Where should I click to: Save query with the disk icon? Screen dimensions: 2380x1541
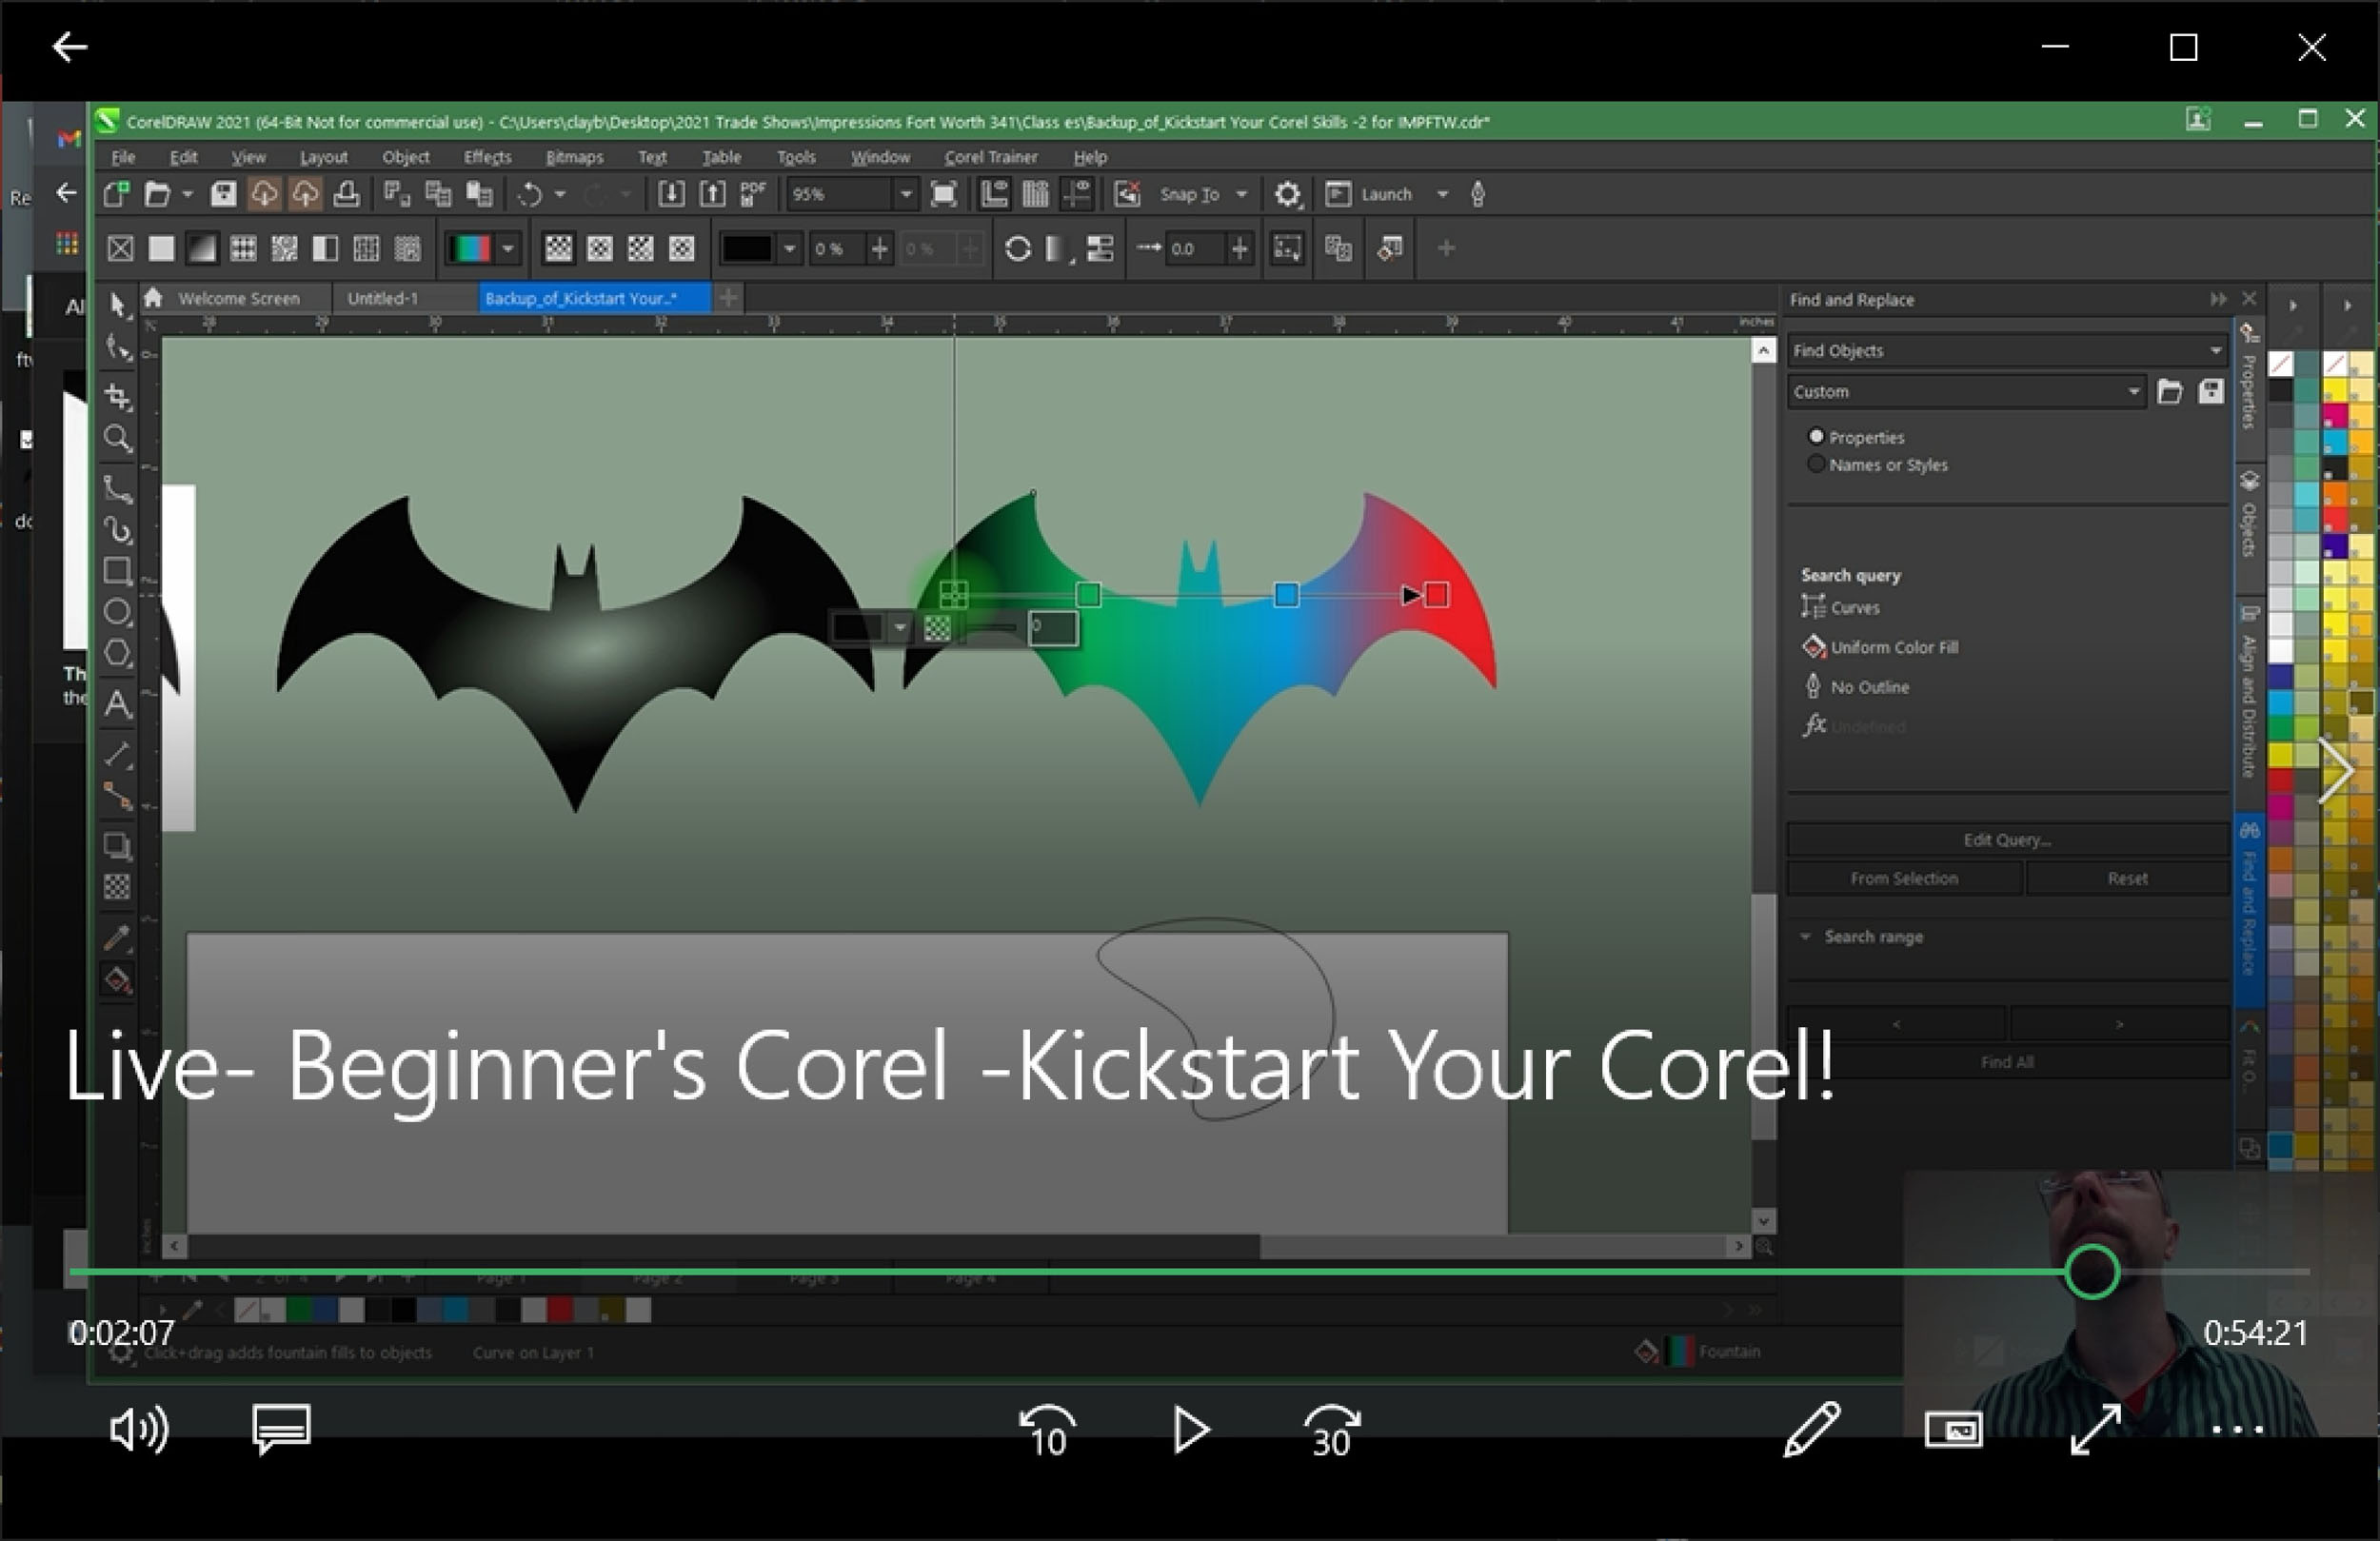coord(2211,391)
